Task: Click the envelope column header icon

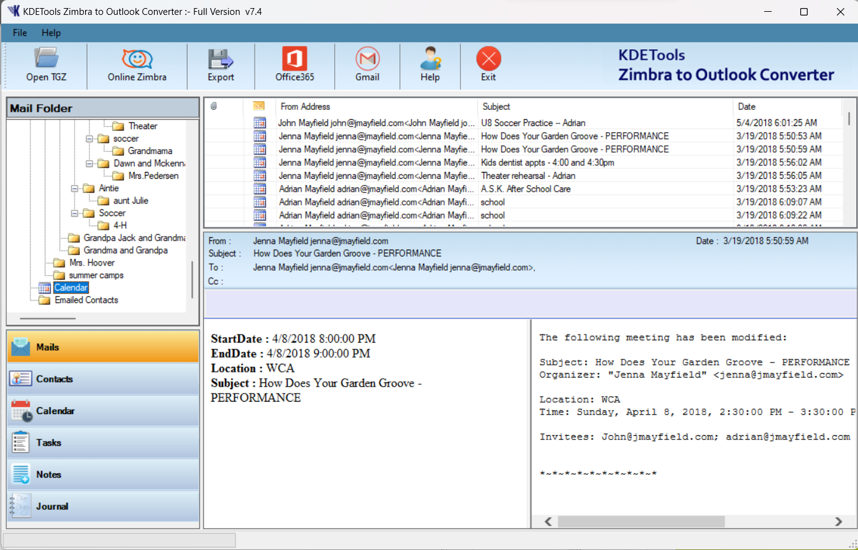Action: 259,106
